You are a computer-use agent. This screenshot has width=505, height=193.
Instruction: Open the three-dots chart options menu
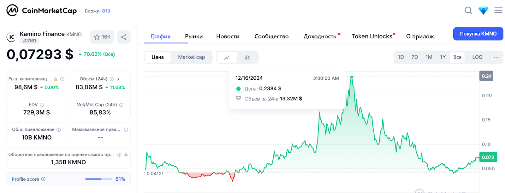coord(496,57)
